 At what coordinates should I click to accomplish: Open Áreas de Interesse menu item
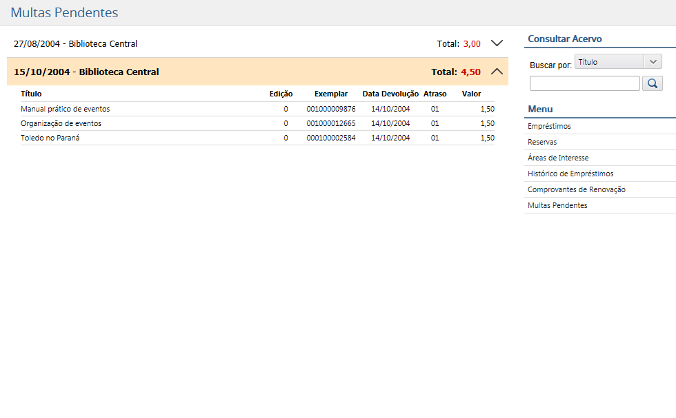558,158
